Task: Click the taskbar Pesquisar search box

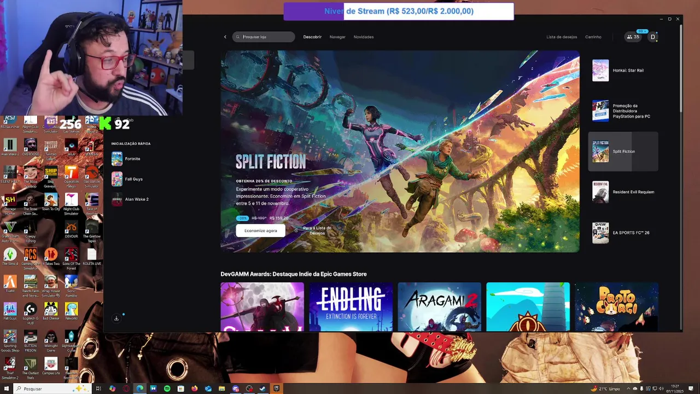Action: [51, 389]
